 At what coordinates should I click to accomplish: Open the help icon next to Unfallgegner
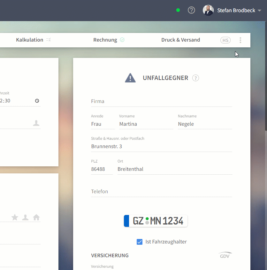click(x=195, y=78)
